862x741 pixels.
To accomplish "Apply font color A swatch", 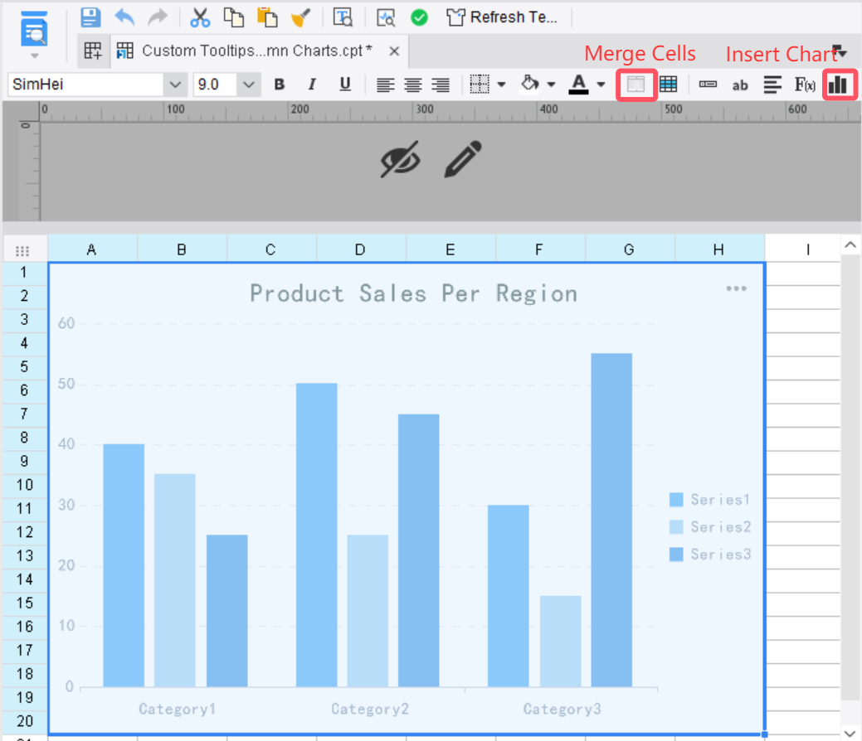I will pyautogui.click(x=578, y=84).
